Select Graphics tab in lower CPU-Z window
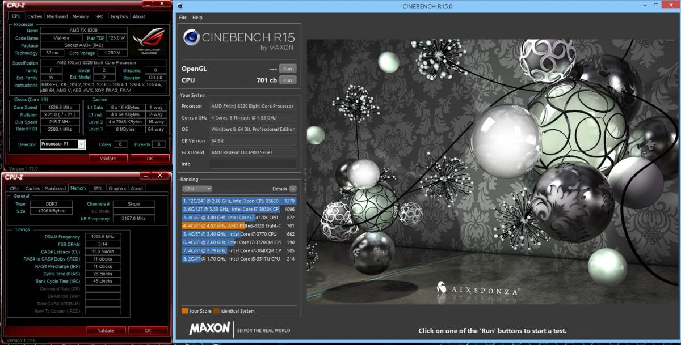The width and height of the screenshot is (681, 345). click(x=117, y=189)
